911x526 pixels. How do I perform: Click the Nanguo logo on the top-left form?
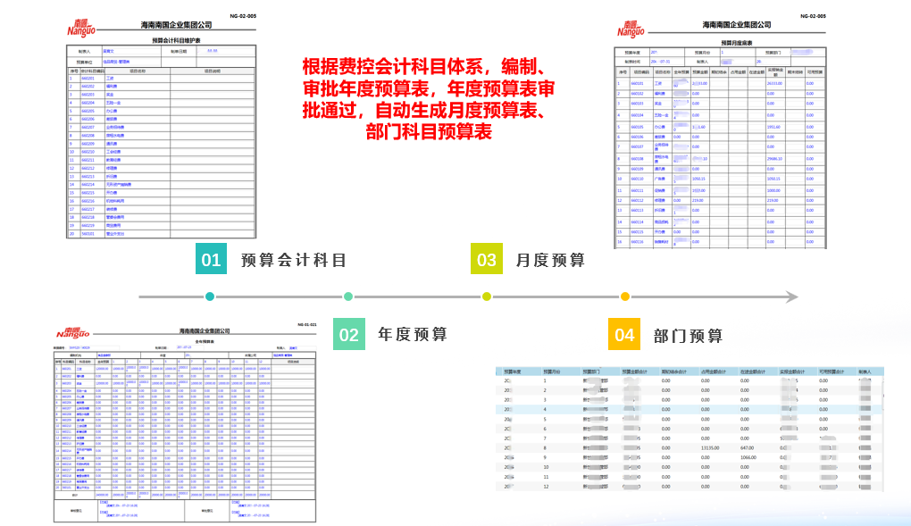pyautogui.click(x=82, y=28)
